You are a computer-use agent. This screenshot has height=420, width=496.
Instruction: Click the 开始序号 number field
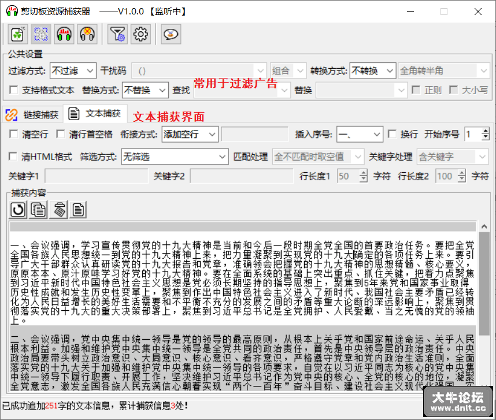473,134
